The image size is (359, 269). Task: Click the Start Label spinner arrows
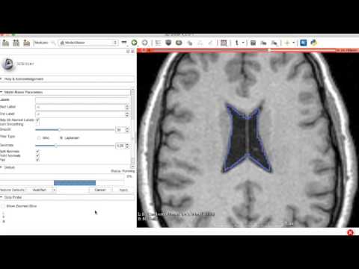[127, 107]
